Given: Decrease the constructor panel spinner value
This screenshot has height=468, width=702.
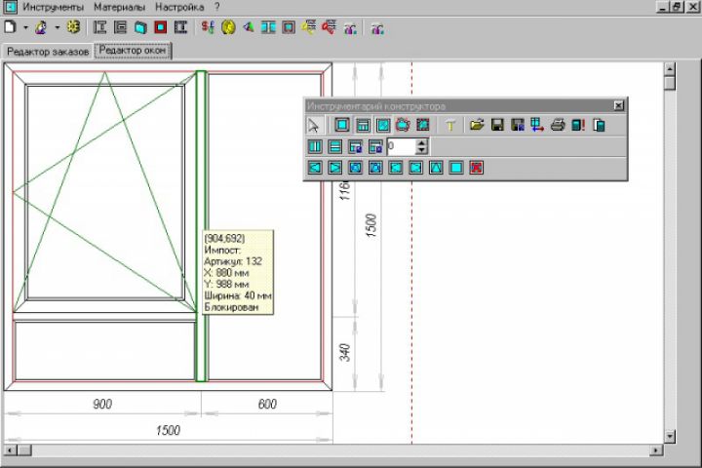Looking at the screenshot, I should click(x=422, y=150).
